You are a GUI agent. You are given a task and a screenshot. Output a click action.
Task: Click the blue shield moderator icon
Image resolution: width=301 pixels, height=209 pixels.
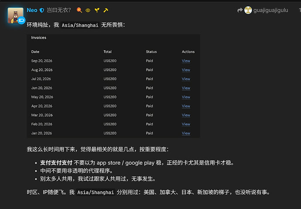pyautogui.click(x=41, y=10)
